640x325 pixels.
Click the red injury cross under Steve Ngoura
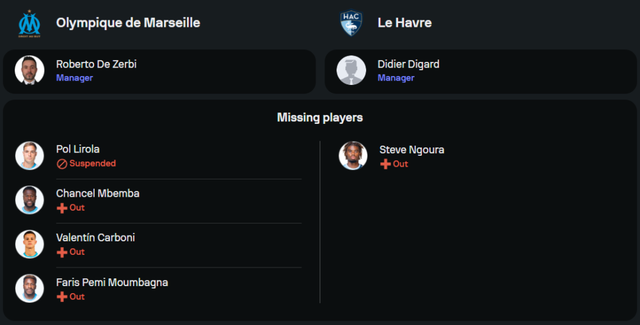coord(385,164)
